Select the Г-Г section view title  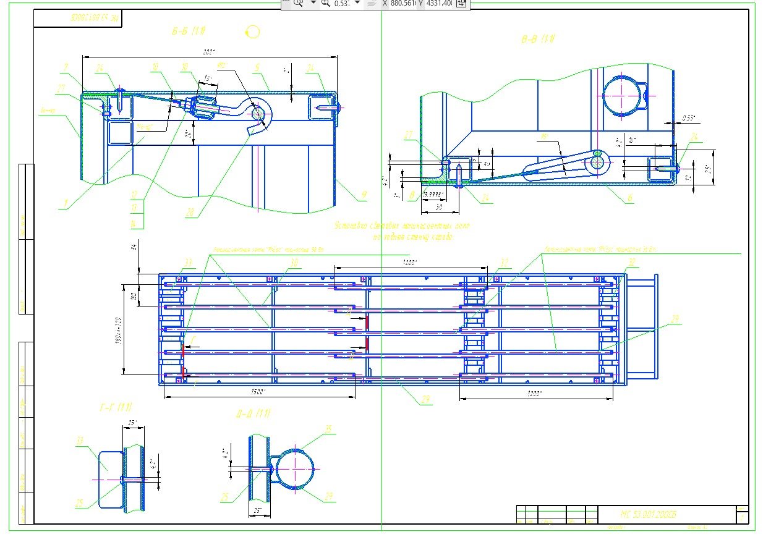pyautogui.click(x=116, y=407)
